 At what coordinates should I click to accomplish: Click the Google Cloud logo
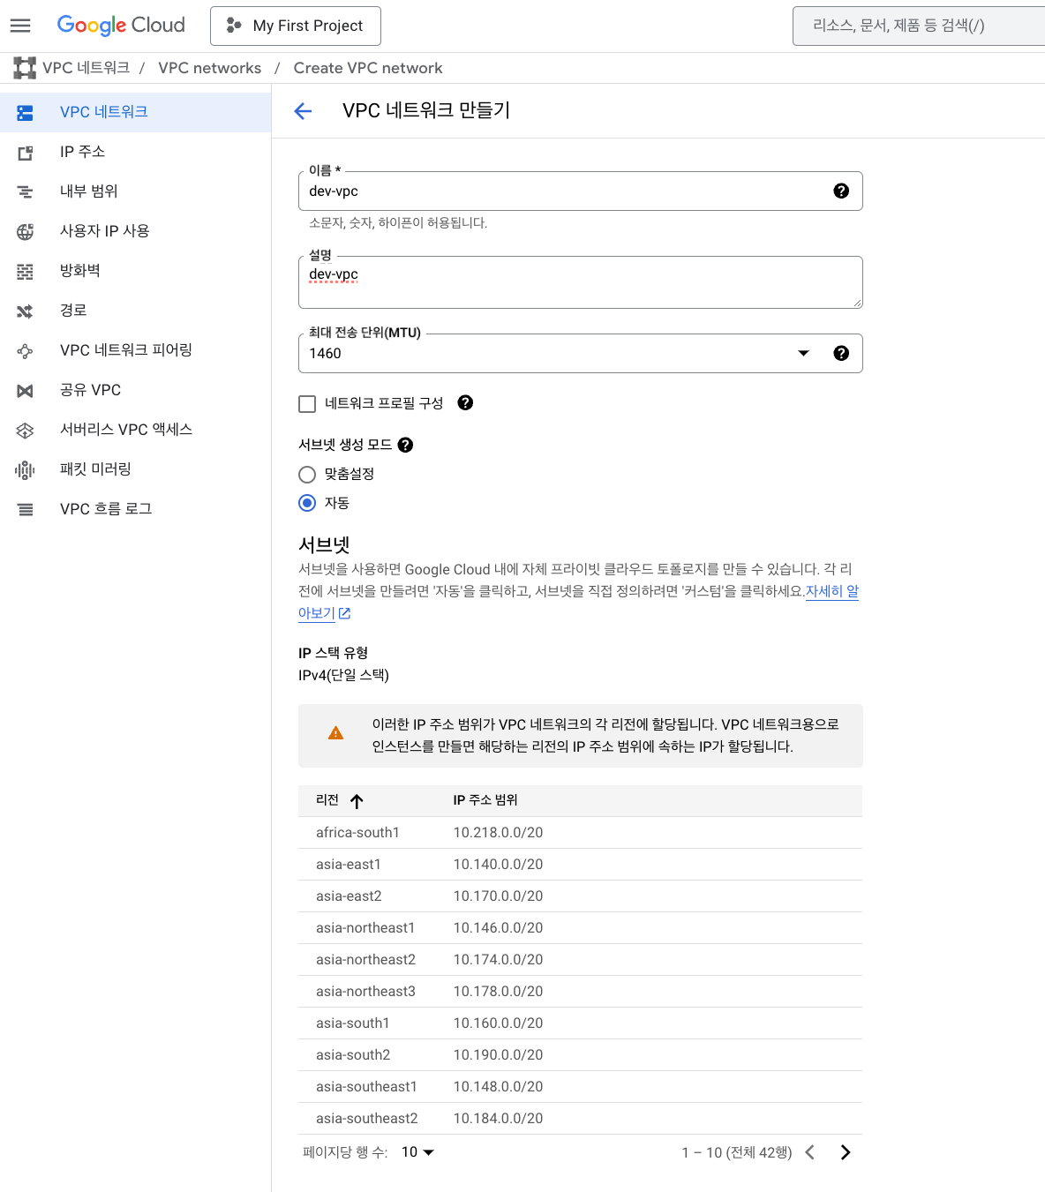tap(121, 25)
